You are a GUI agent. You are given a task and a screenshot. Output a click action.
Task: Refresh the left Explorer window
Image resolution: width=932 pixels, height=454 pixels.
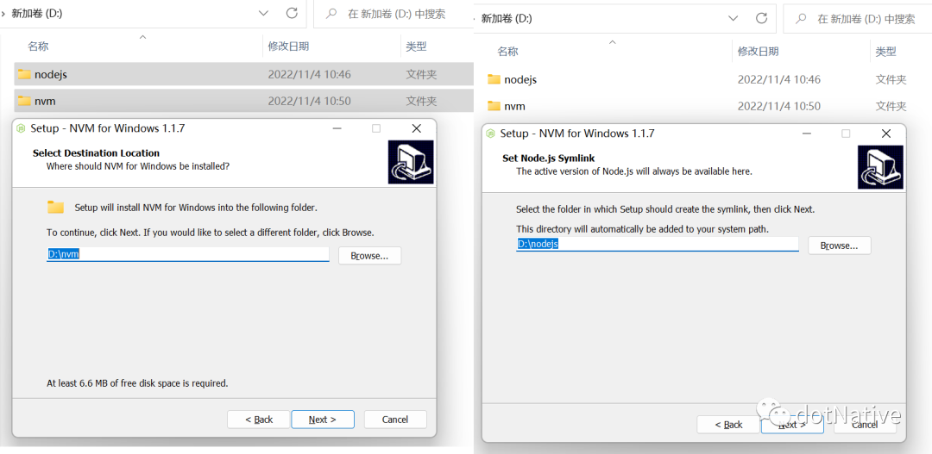[x=292, y=13]
